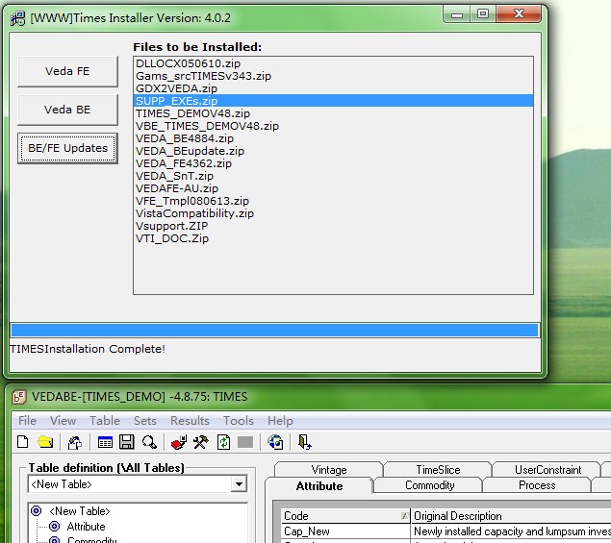Click the red book icon in VEDABE toolbar
This screenshot has width=611, height=543.
179,442
